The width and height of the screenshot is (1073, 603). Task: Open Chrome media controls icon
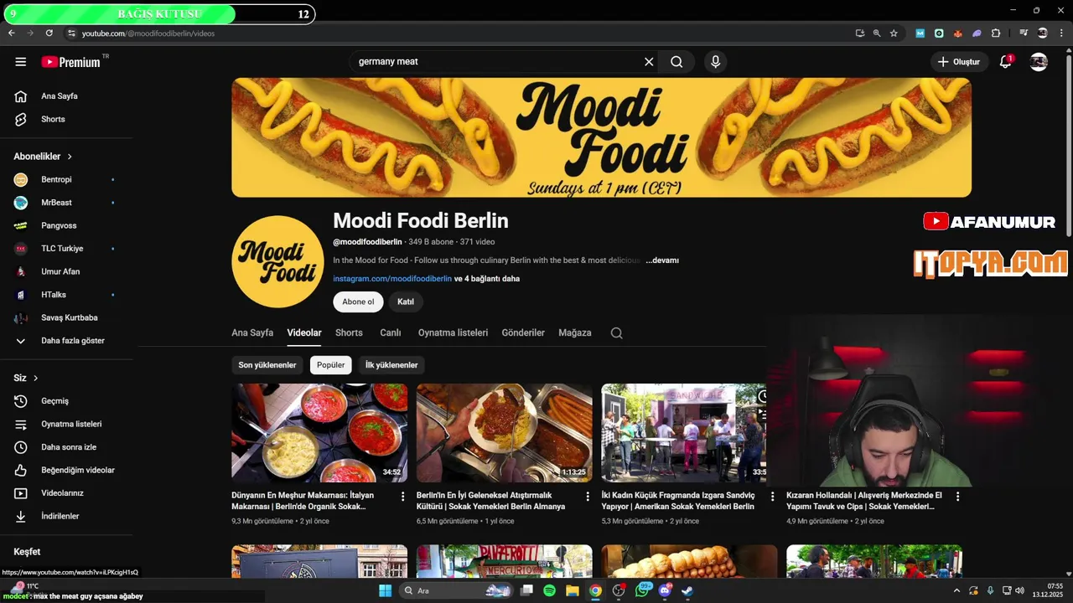pos(1024,33)
